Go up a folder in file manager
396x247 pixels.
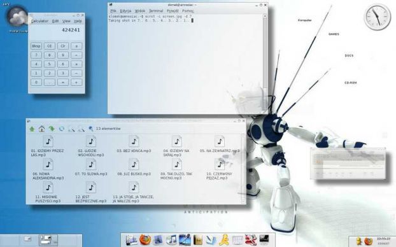point(32,129)
